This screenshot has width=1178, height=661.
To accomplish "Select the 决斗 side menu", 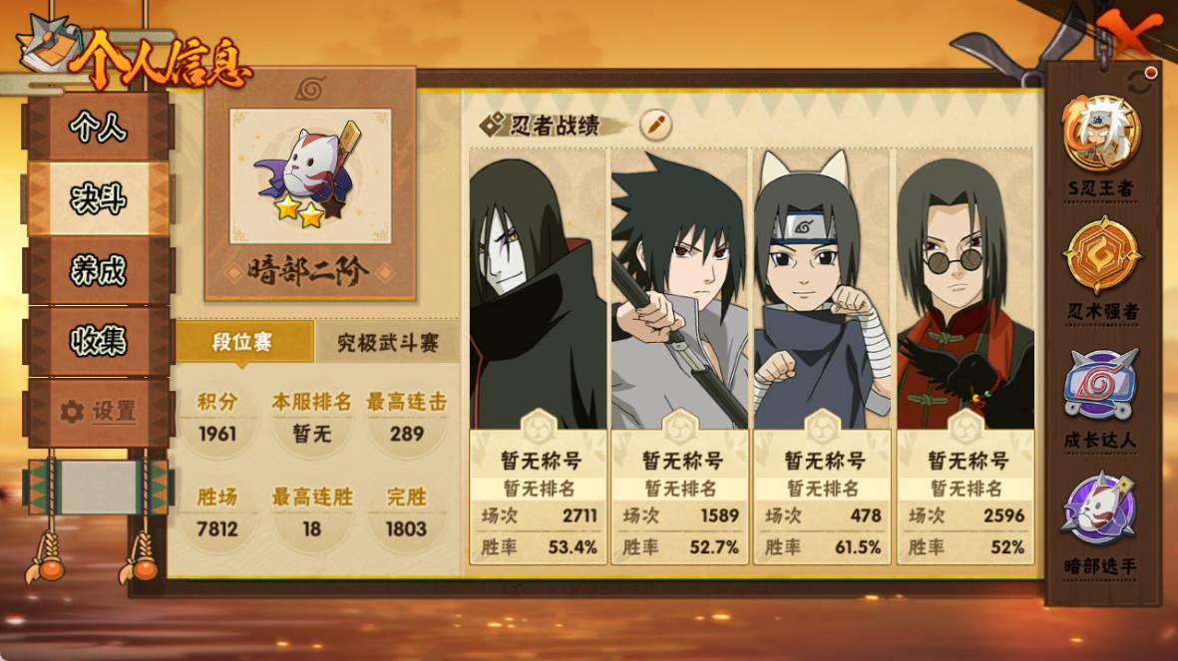I will click(x=98, y=199).
